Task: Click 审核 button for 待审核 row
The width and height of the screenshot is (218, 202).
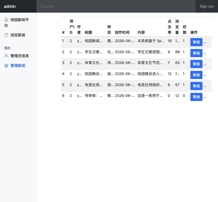Action: click(x=196, y=97)
